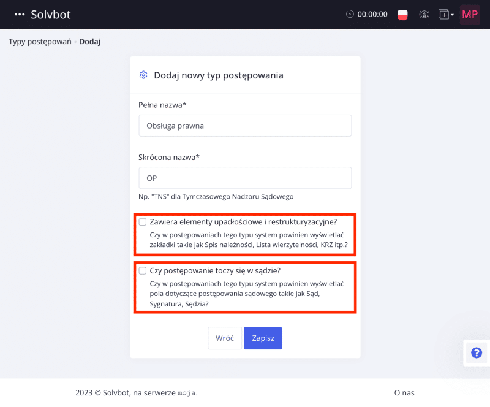Click the blue help question mark
This screenshot has height=407, width=490.
(x=477, y=352)
